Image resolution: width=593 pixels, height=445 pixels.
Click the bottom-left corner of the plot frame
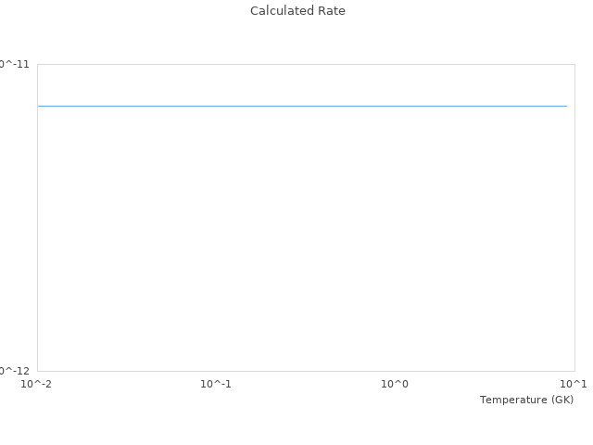(37, 371)
